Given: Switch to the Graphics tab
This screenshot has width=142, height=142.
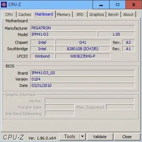Looking at the screenshot, I should [x=97, y=14].
